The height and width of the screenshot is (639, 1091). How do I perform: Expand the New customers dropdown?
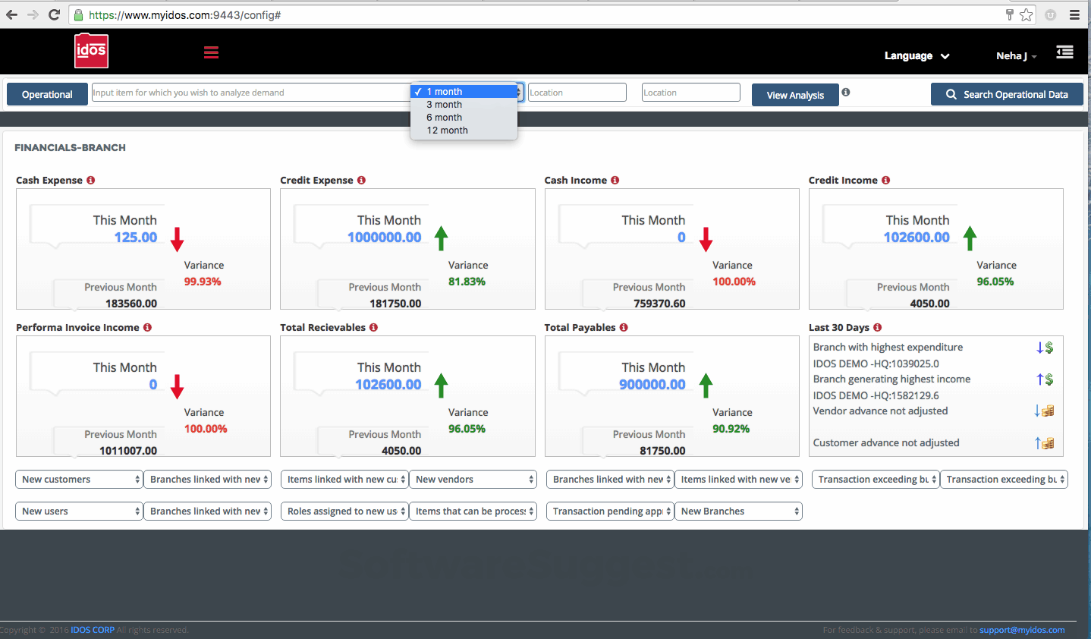point(78,479)
